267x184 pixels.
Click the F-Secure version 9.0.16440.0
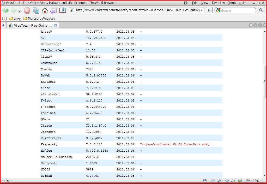click(96, 107)
